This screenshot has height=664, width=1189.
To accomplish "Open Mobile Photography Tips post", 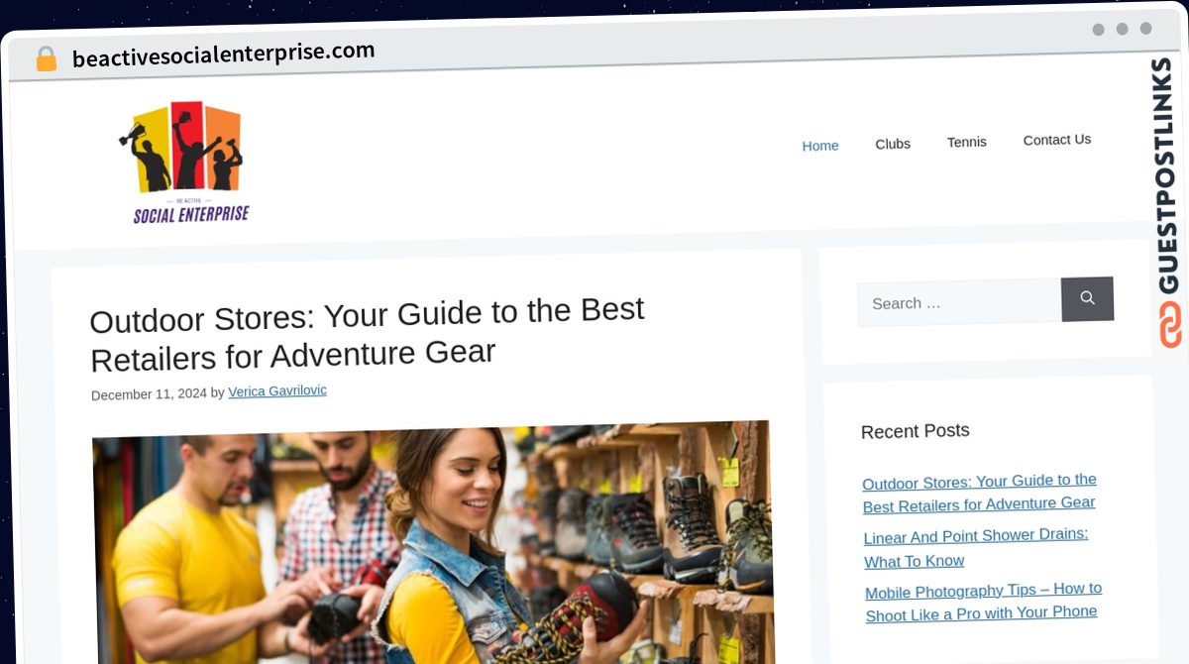I will [983, 602].
